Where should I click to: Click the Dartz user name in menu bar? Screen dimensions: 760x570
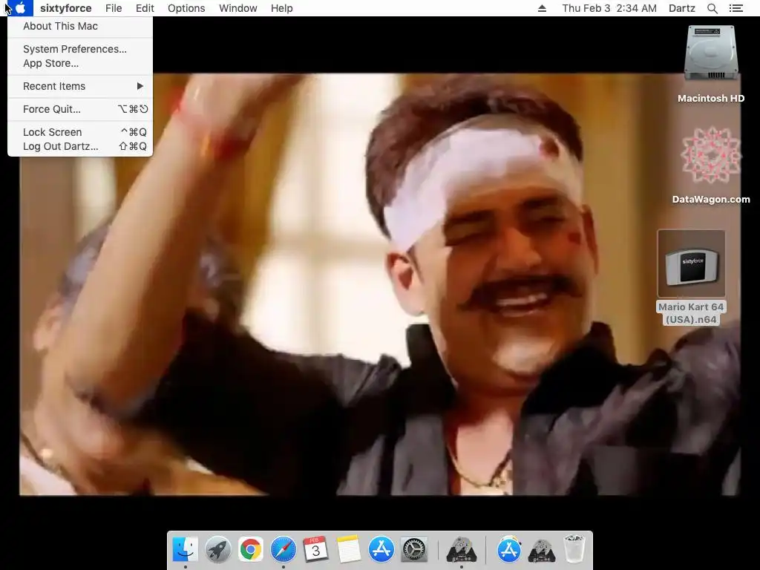point(682,8)
